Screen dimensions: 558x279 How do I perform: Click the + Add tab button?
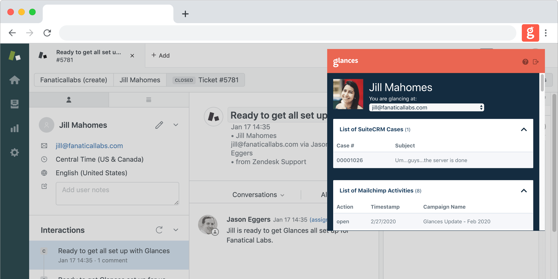click(161, 55)
